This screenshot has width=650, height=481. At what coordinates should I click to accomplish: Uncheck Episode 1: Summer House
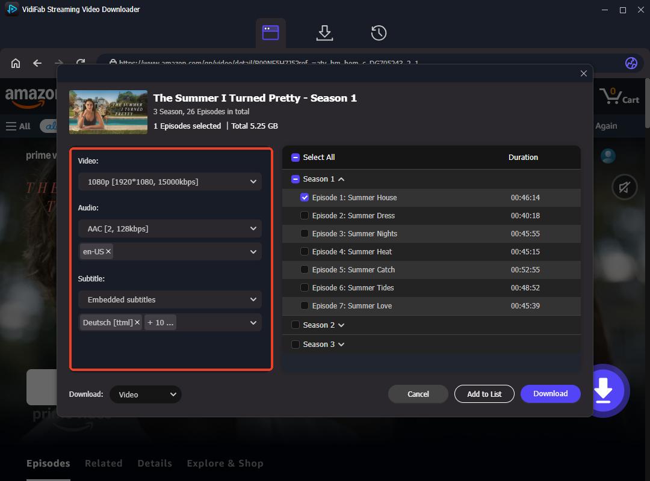(305, 198)
